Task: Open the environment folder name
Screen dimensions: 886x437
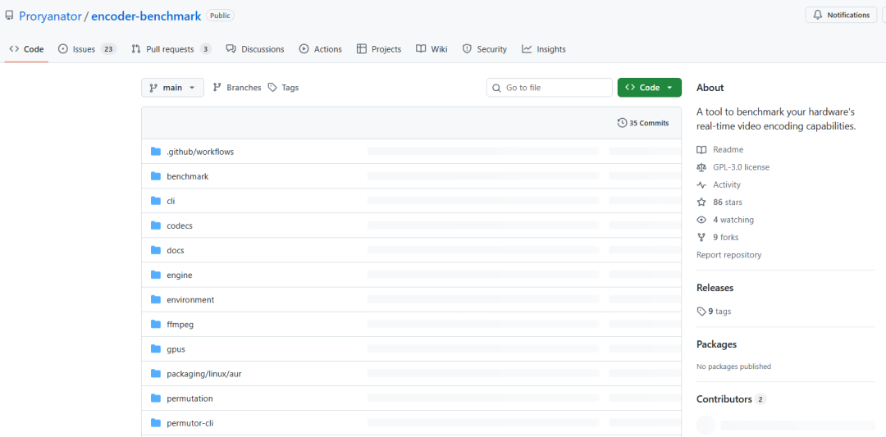Action: (190, 300)
